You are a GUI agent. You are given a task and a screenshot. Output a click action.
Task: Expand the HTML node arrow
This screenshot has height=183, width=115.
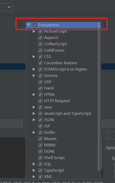click(x=34, y=95)
